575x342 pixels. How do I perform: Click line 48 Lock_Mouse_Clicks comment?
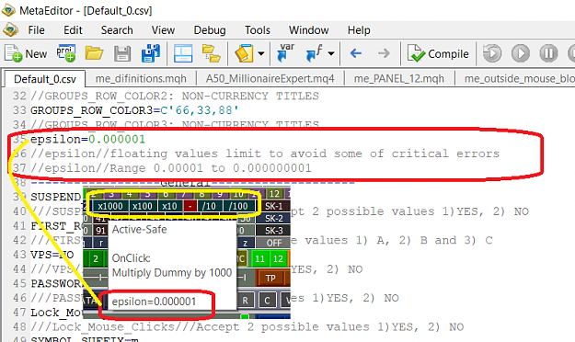(x=247, y=327)
